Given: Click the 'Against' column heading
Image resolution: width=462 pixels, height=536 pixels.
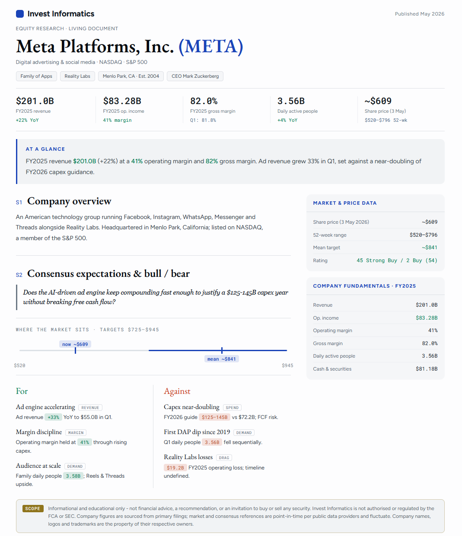Looking at the screenshot, I should (177, 391).
